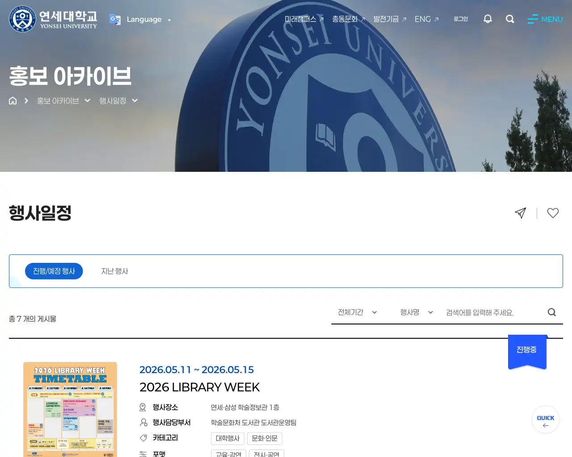The width and height of the screenshot is (572, 457).
Task: Click the 행사장소 location pin icon
Action: (x=143, y=407)
